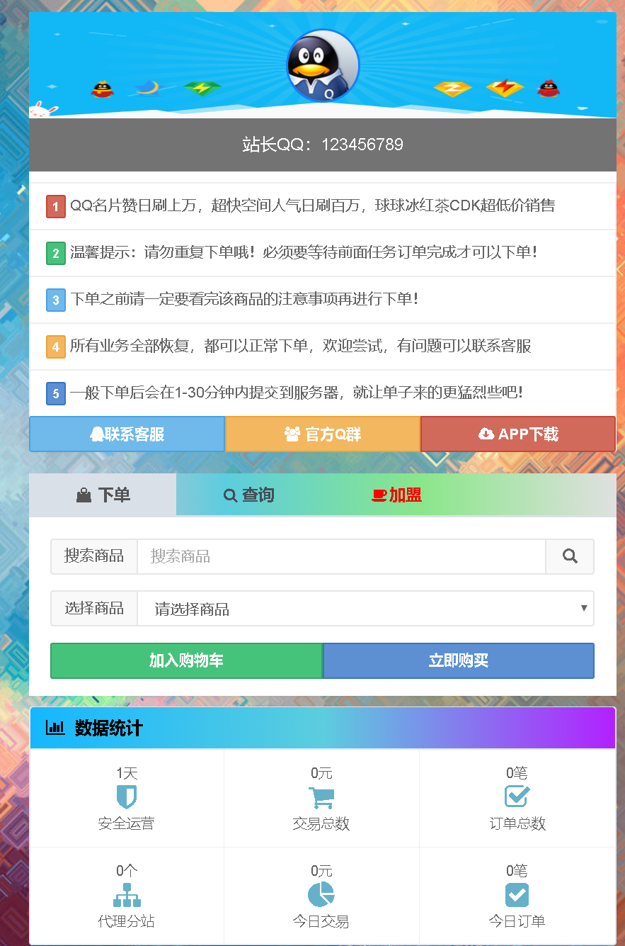Open the 所有业务全部恢复 notice
Viewport: 625px width, 946px height.
tap(323, 347)
